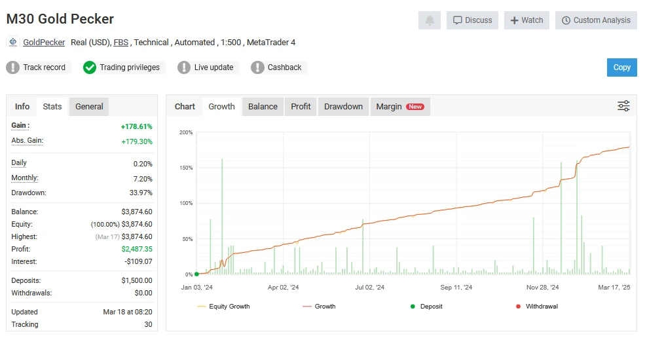Open Custom Analysis

click(596, 20)
